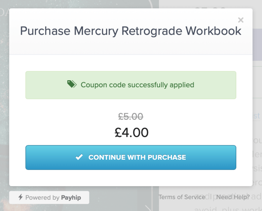The height and width of the screenshot is (211, 262).
Task: Click the bold Payhip brand name
Action: pyautogui.click(x=71, y=198)
